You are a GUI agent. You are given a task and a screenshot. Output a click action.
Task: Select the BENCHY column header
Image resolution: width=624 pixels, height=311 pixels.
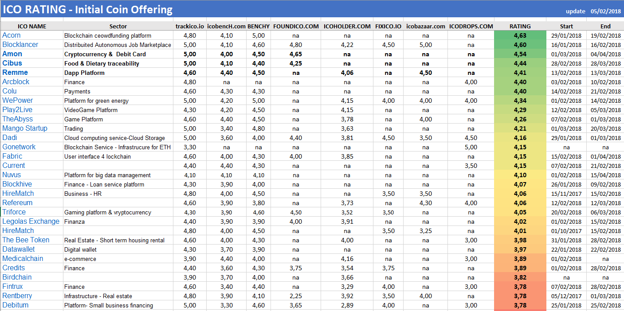click(x=259, y=26)
